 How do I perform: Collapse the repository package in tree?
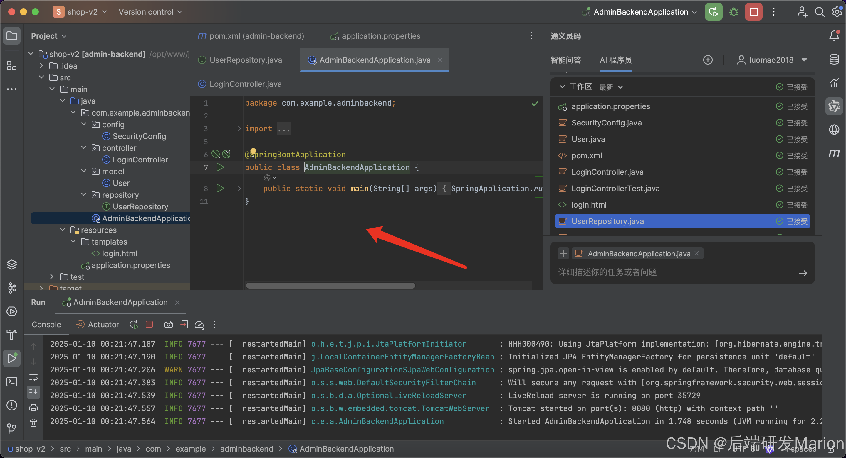point(84,195)
